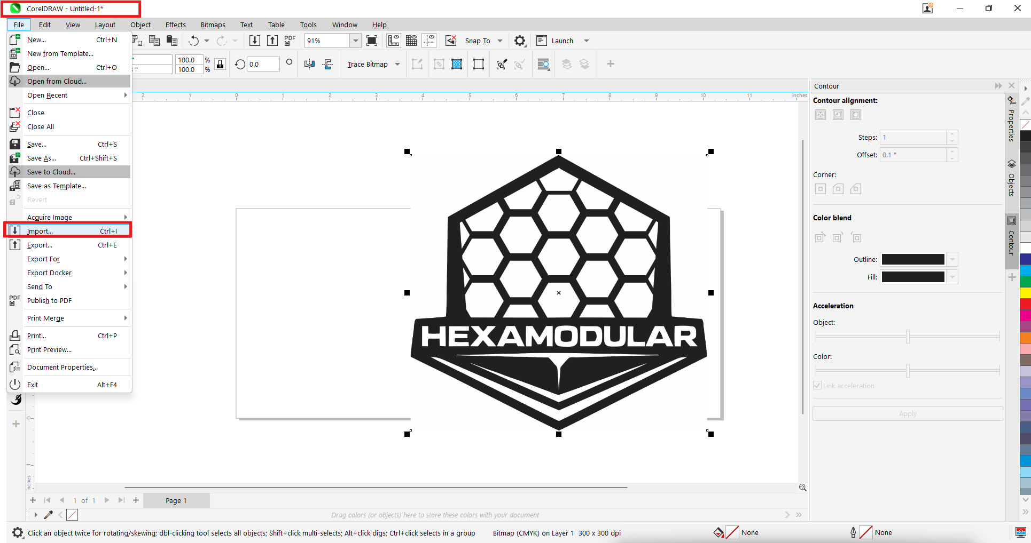
Task: Toggle the snapping off icon
Action: coord(451,41)
